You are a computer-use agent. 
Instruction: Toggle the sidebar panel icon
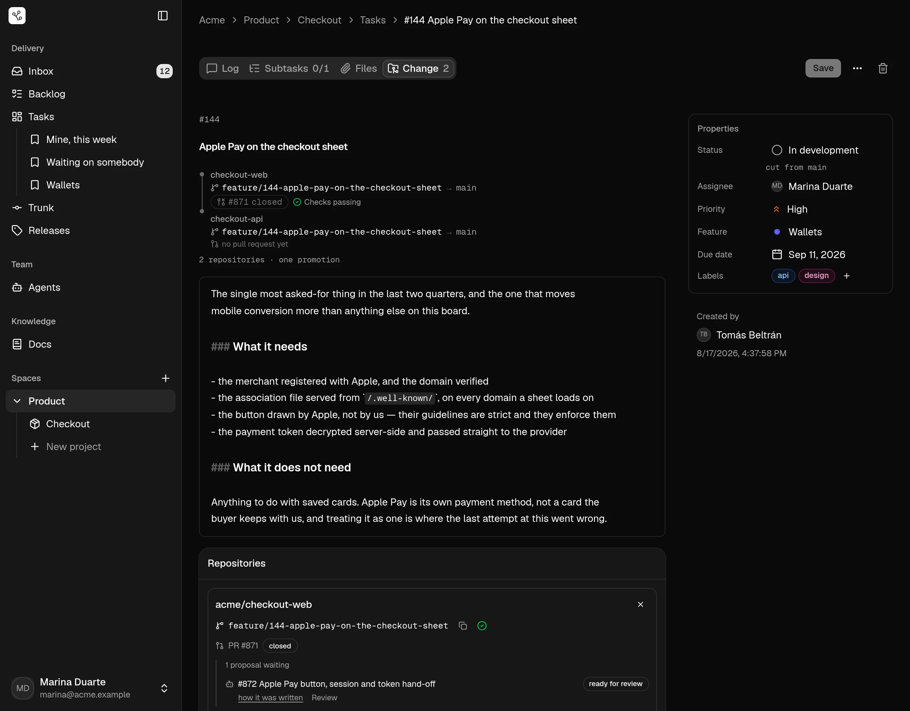162,16
